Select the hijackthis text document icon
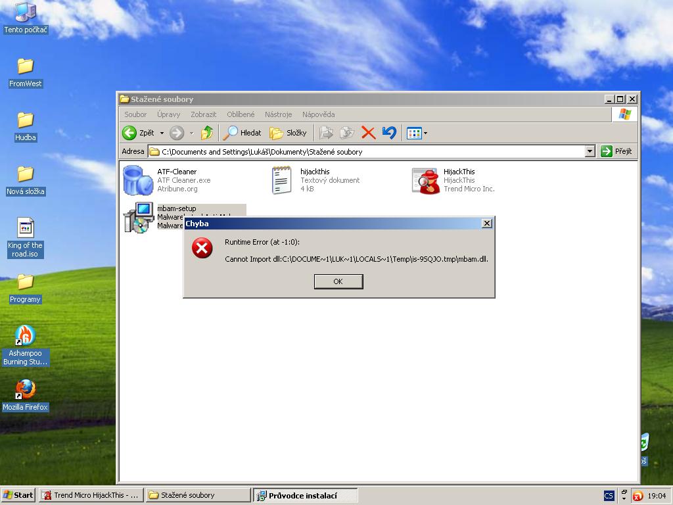The image size is (673, 505). point(281,180)
